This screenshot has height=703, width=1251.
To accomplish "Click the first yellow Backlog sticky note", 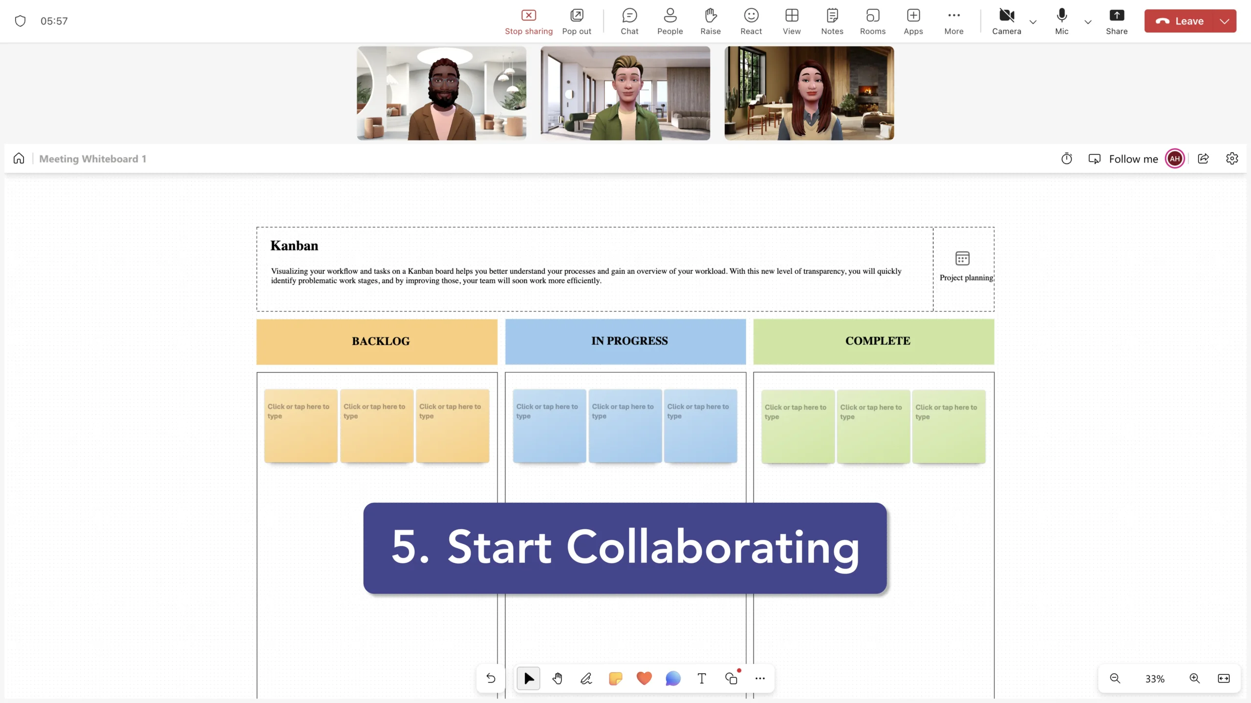I will [301, 426].
